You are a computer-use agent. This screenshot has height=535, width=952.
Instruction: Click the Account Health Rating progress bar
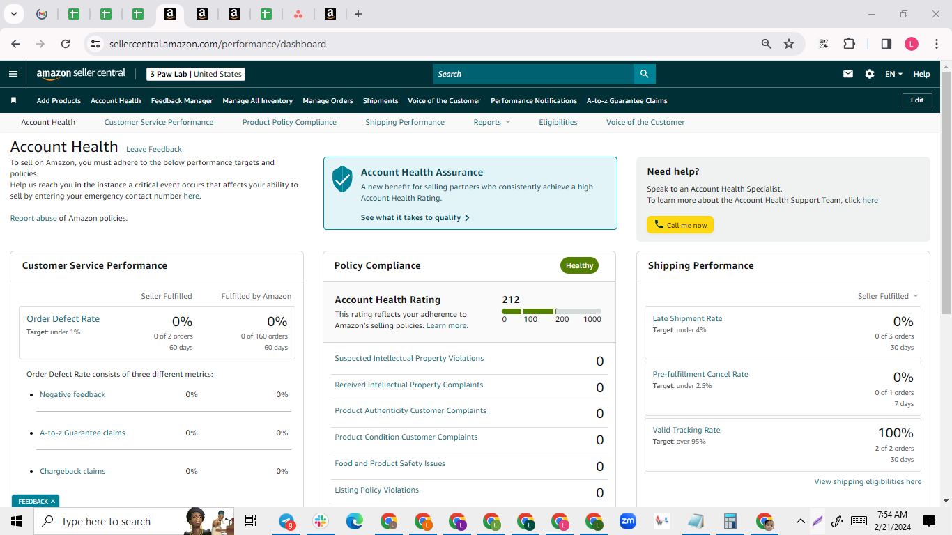point(551,311)
